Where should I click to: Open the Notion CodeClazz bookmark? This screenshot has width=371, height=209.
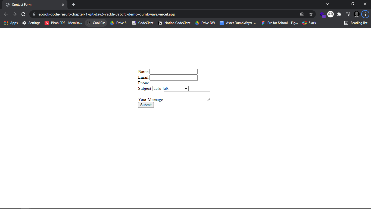point(174,23)
